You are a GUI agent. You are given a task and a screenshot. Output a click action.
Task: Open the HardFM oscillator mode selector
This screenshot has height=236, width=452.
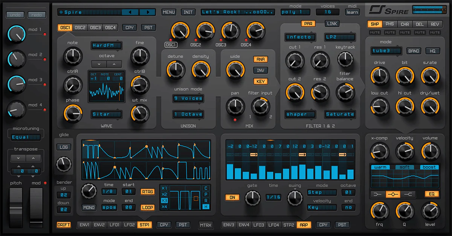(x=106, y=46)
